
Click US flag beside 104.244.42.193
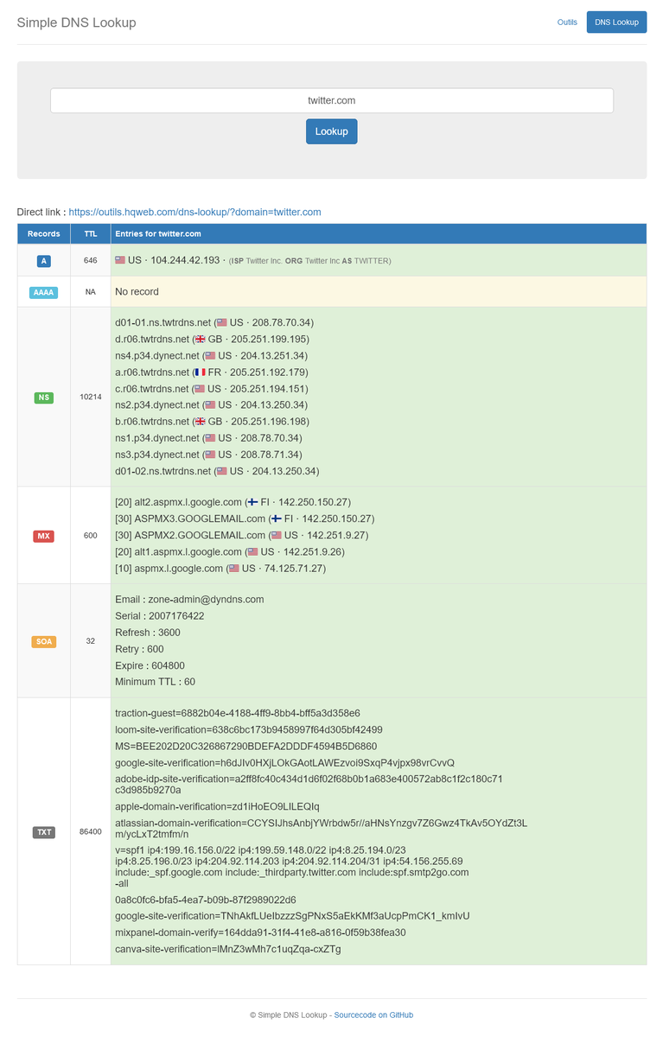[x=120, y=260]
